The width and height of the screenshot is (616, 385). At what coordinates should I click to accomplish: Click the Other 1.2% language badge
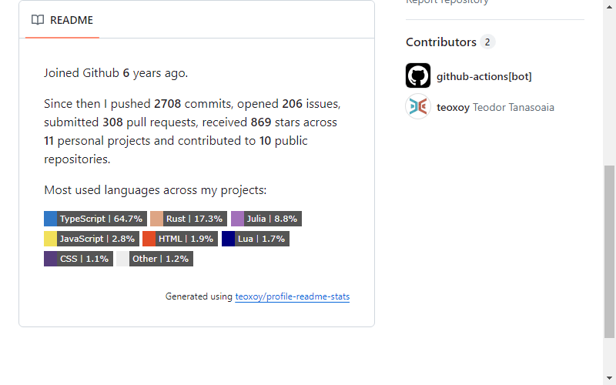pyautogui.click(x=155, y=259)
